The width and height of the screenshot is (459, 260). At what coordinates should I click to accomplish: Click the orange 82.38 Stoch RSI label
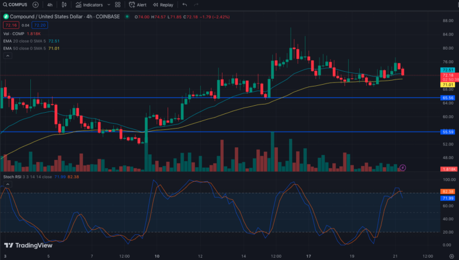point(448,192)
